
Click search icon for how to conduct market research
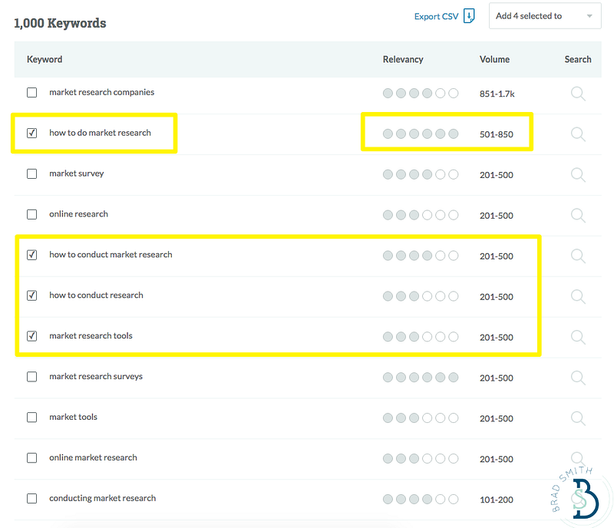tap(578, 256)
